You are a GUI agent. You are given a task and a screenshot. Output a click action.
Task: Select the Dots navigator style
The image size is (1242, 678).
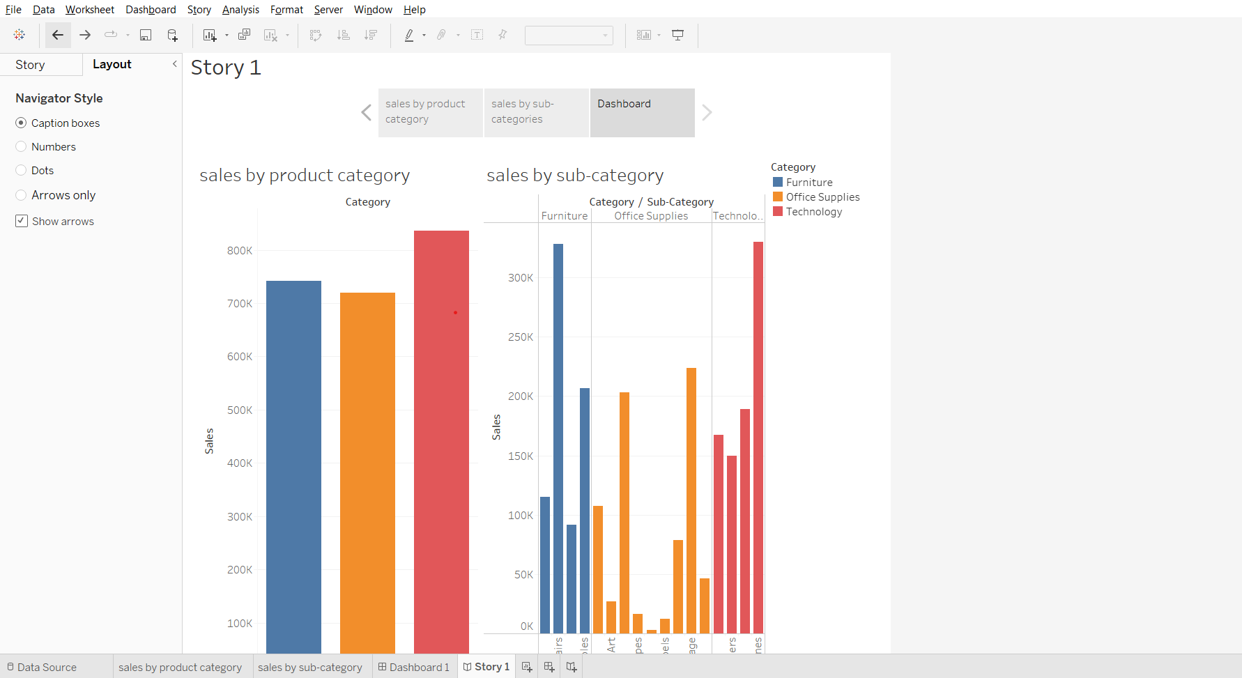point(21,171)
